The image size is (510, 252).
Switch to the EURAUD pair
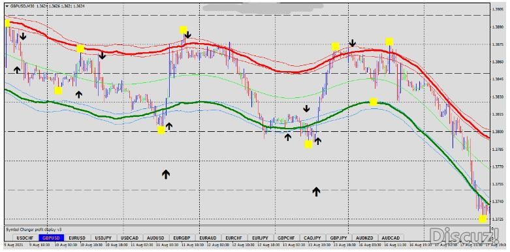[208, 238]
